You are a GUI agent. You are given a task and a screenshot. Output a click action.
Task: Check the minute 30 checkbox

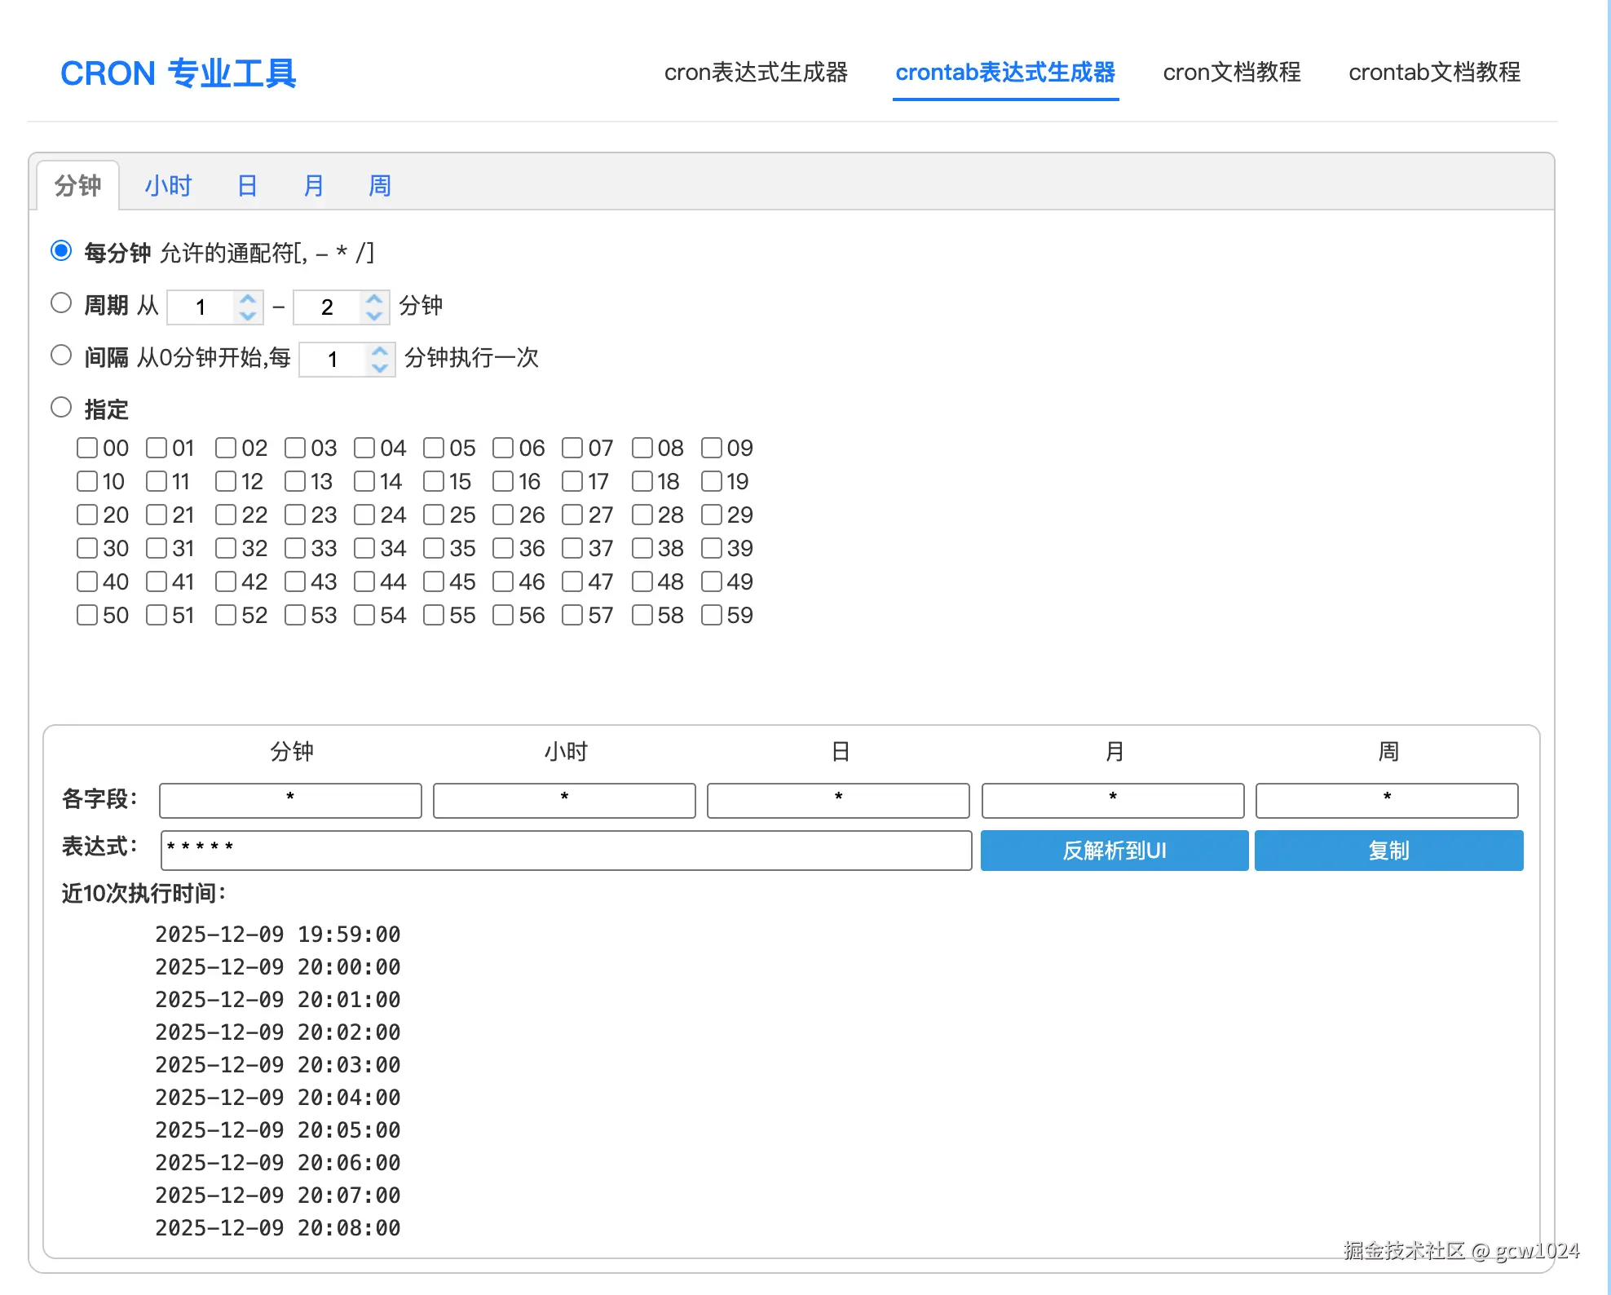point(87,548)
